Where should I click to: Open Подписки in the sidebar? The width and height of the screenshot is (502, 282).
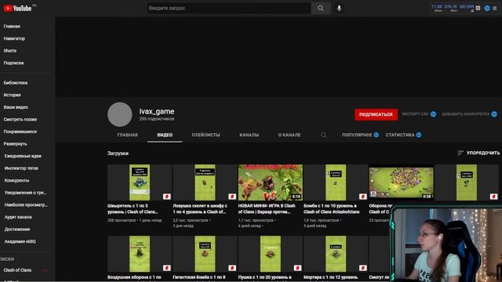[x=13, y=63]
